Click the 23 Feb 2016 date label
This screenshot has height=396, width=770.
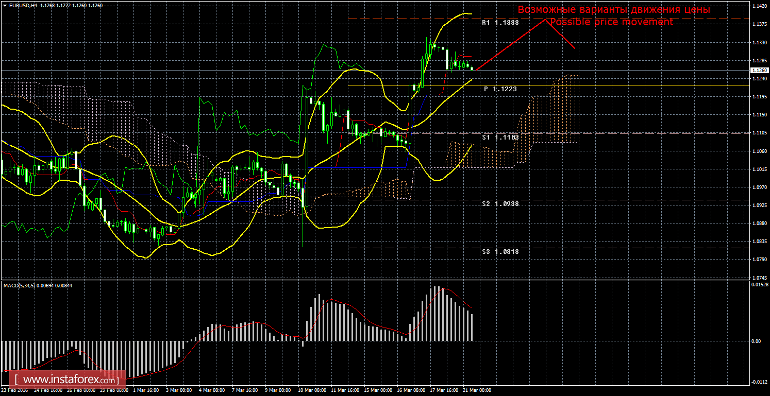tap(15, 391)
